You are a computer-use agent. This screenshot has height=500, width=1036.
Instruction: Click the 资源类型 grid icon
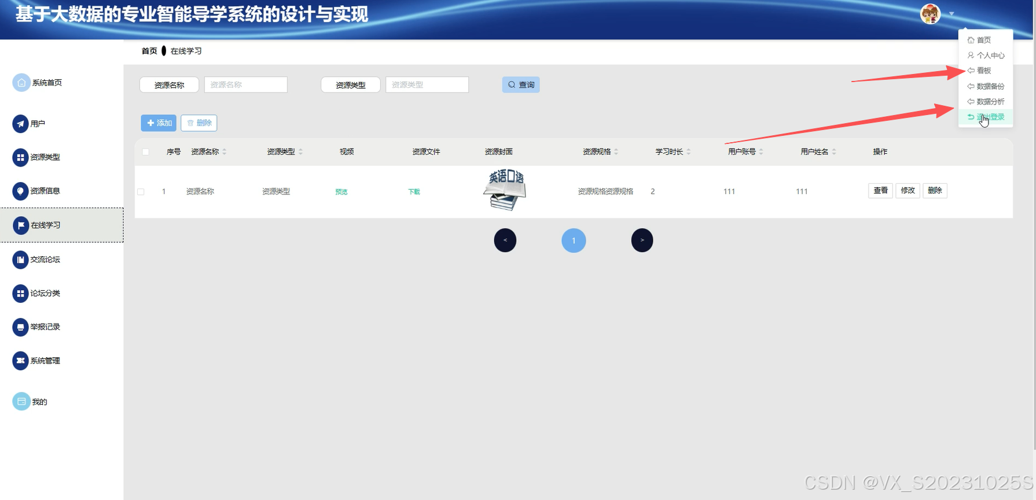(20, 157)
